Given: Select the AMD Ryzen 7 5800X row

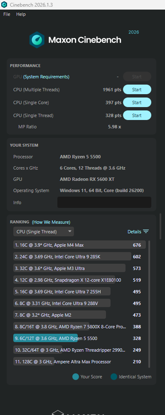Looking at the screenshot, I should pyautogui.click(x=79, y=327).
